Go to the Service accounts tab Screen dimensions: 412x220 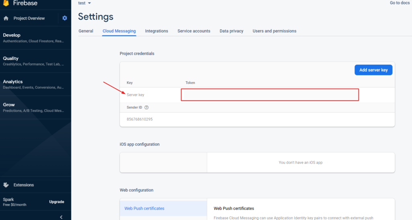(194, 31)
